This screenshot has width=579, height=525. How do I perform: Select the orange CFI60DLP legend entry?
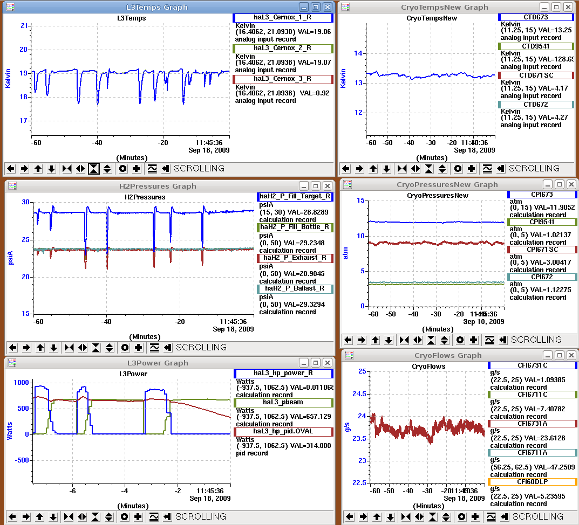(x=532, y=482)
